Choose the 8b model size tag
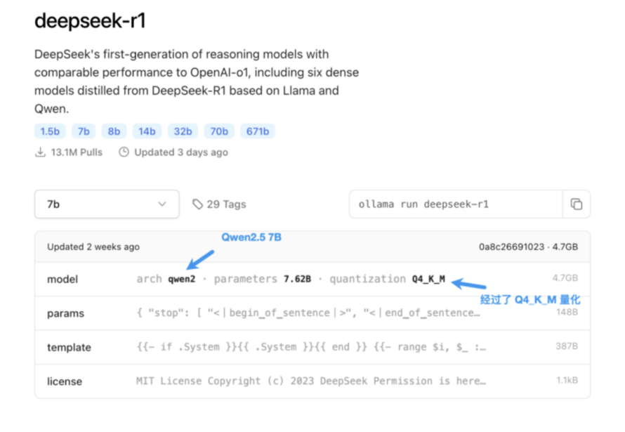This screenshot has width=625, height=432. pyautogui.click(x=114, y=131)
